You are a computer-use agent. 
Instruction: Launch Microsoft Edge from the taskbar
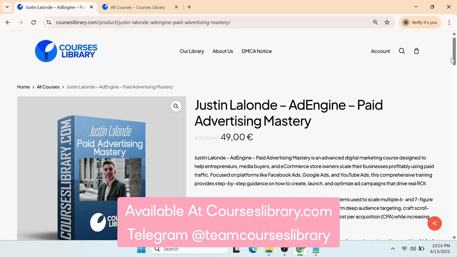[x=253, y=249]
